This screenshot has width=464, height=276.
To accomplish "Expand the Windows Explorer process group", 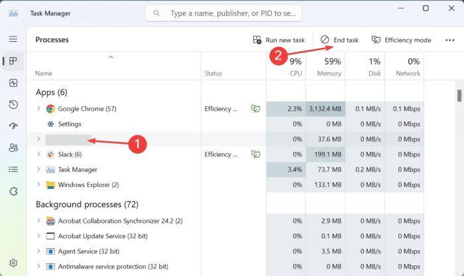I will (x=38, y=184).
